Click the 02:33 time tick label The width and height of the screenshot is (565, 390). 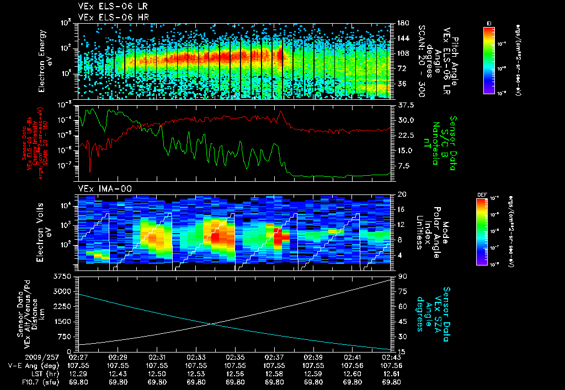[x=196, y=357]
